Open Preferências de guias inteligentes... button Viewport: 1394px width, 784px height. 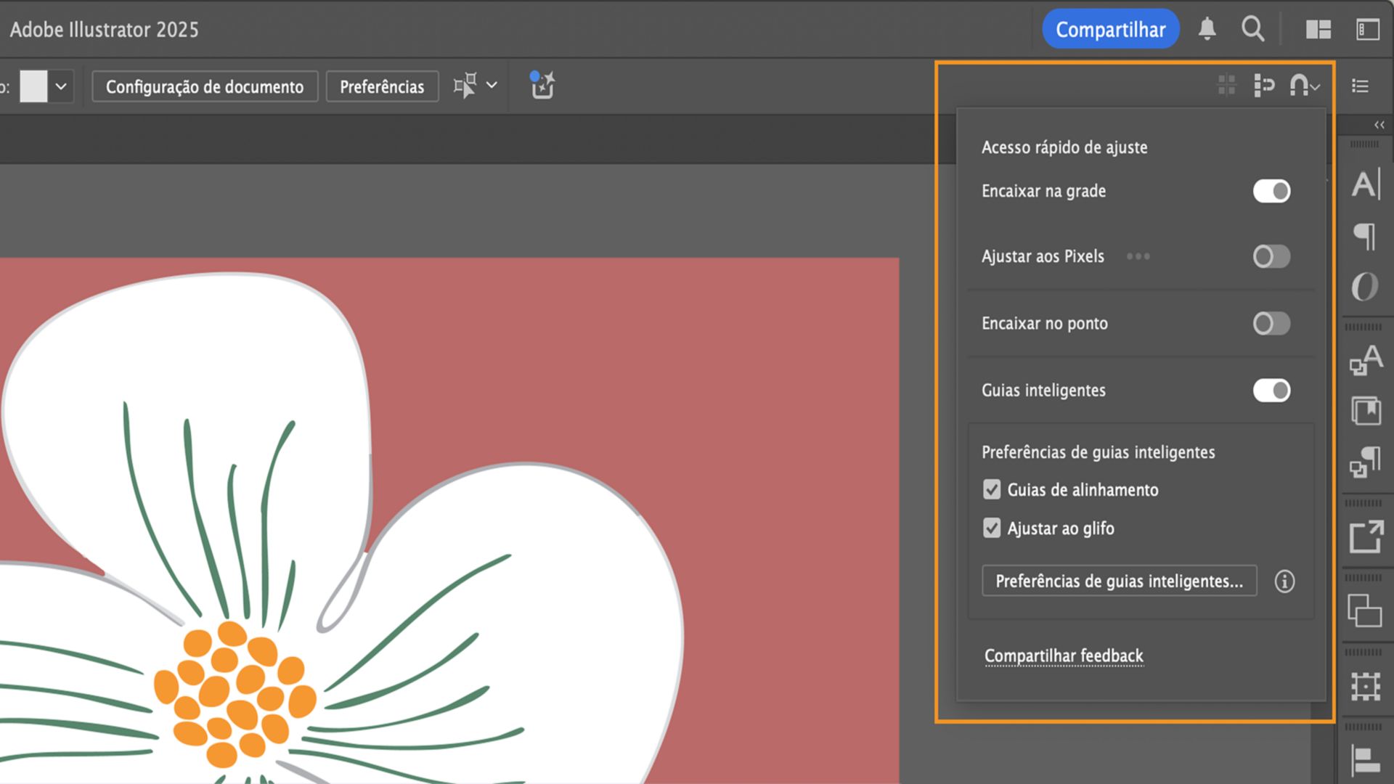click(1119, 581)
